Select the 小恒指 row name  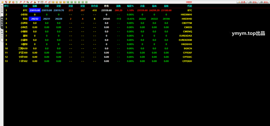[24, 15]
